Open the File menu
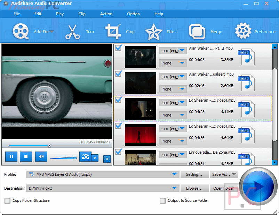The width and height of the screenshot is (279, 215). pos(17,14)
